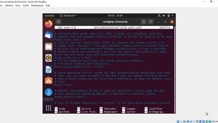The width and height of the screenshot is (218, 123).
Task: Click the nano Couper shortcut label
Action: [x=131, y=109]
